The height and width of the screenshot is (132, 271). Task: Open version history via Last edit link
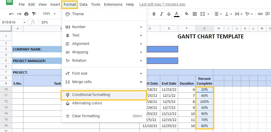point(162,4)
